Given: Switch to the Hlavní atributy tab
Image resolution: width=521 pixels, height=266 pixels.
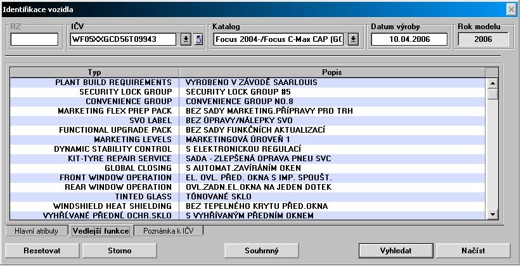Looking at the screenshot, I should pos(37,231).
